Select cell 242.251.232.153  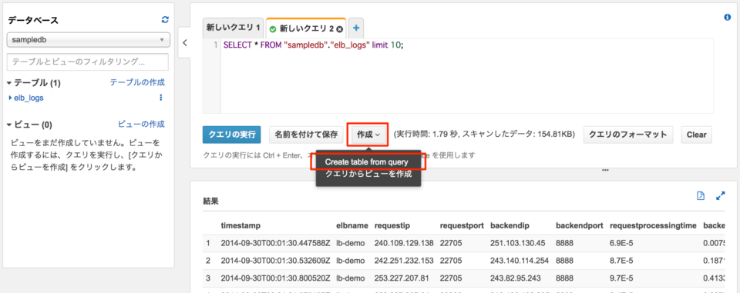pyautogui.click(x=403, y=261)
